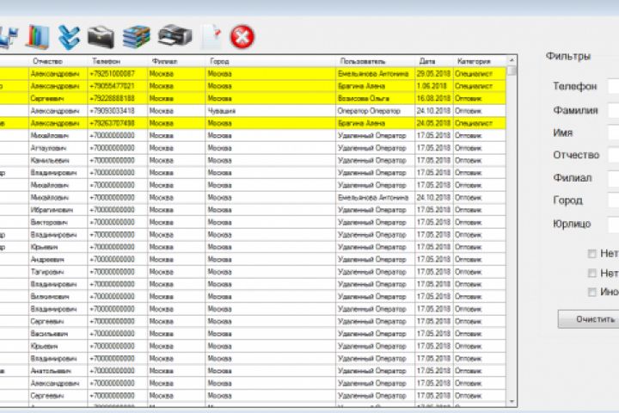
Task: Click the table scrollbar down arrow
Action: click(x=512, y=402)
